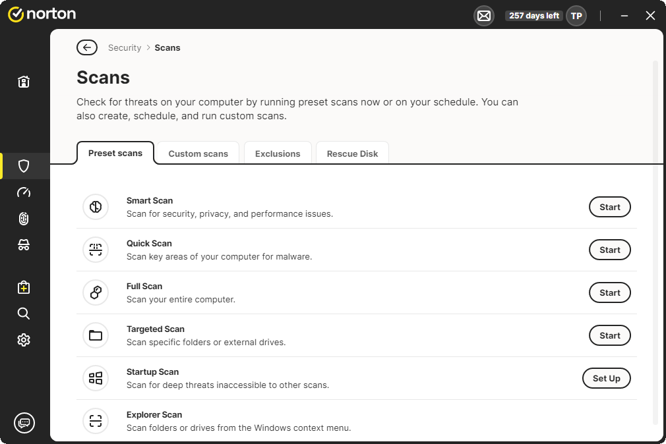Screen dimensions: 666x444
Task: Start the Smart Scan
Action: pos(609,207)
